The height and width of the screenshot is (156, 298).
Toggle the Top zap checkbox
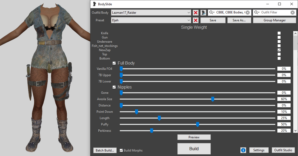coord(279,54)
